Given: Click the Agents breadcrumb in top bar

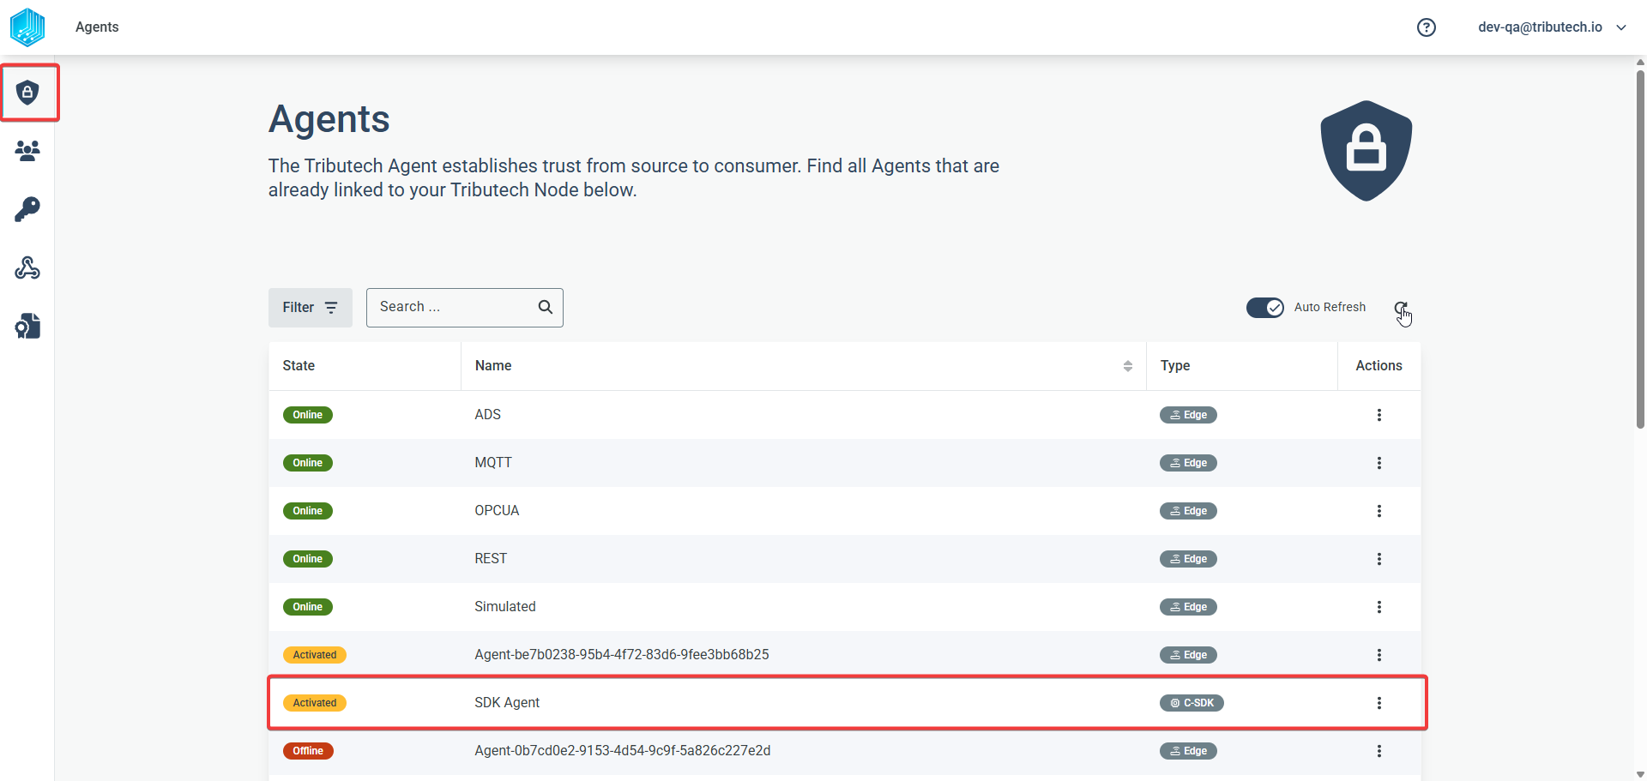Looking at the screenshot, I should (97, 27).
